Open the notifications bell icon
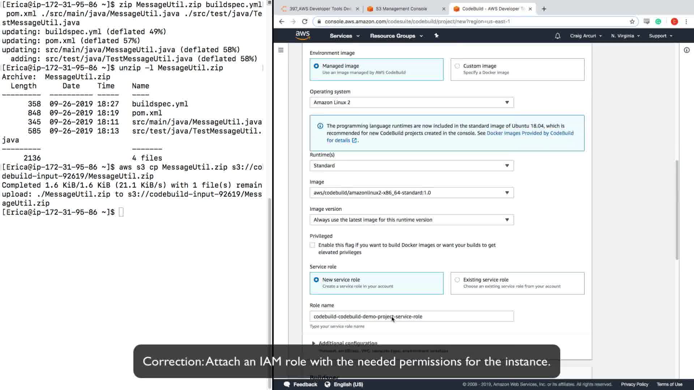The image size is (694, 390). (557, 36)
